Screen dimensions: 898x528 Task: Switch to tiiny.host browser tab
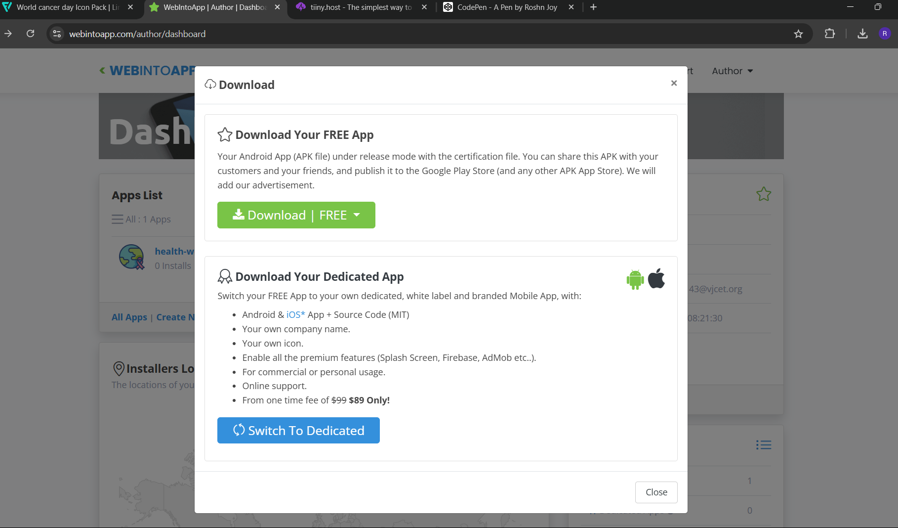point(361,7)
